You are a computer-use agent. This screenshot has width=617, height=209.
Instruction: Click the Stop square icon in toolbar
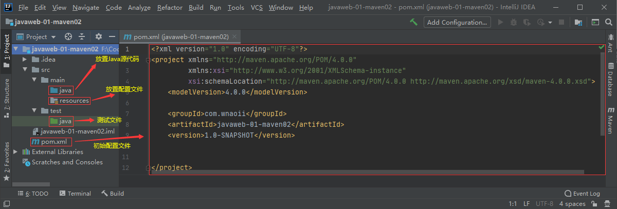pyautogui.click(x=561, y=22)
